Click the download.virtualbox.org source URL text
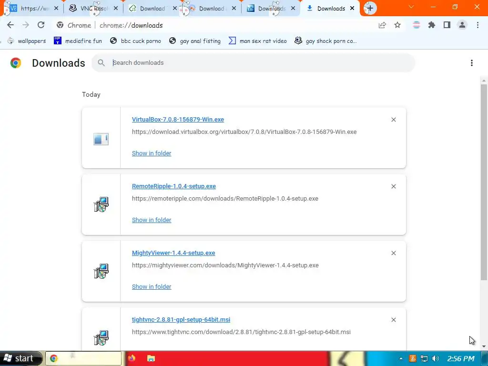 pyautogui.click(x=244, y=132)
